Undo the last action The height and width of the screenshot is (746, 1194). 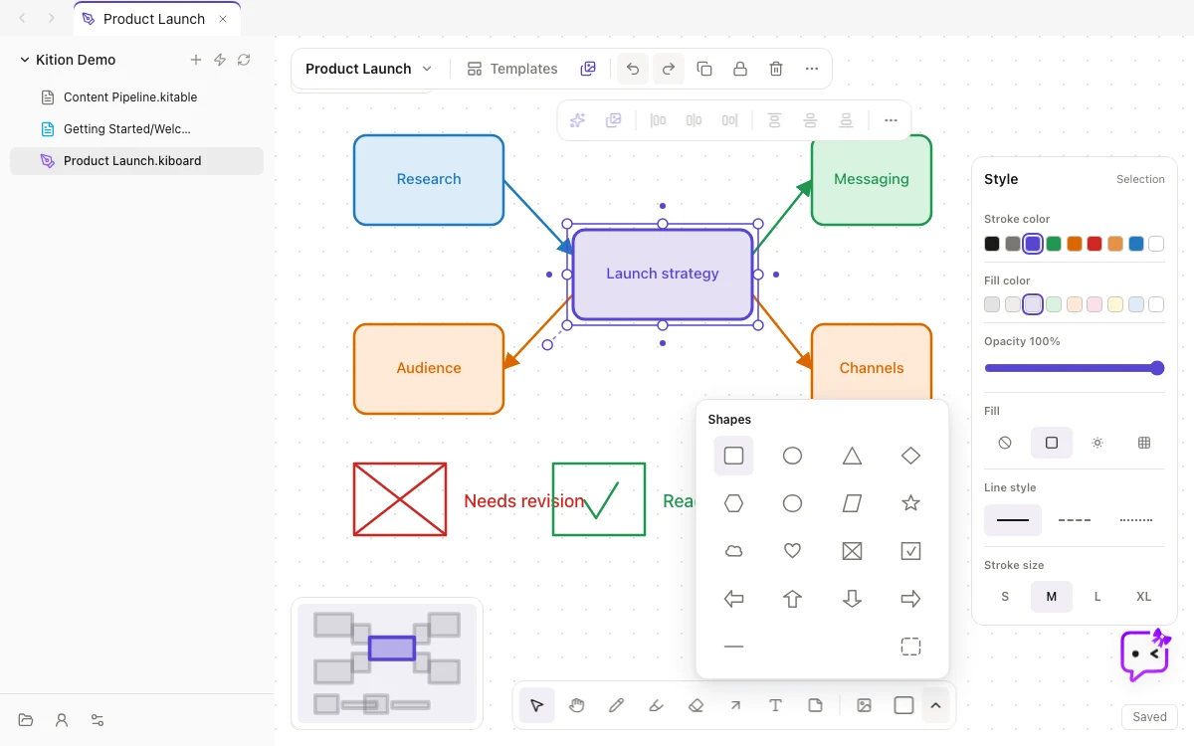point(633,69)
